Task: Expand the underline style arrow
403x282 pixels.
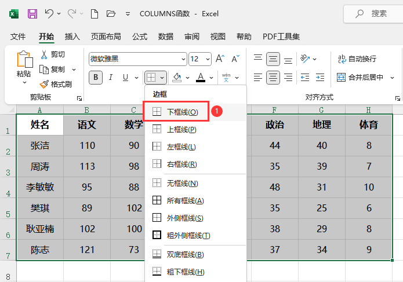Action: point(136,78)
